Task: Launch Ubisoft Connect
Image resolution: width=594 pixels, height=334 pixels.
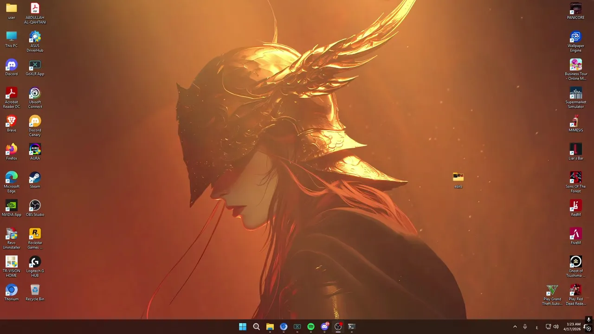Action: pyautogui.click(x=35, y=98)
